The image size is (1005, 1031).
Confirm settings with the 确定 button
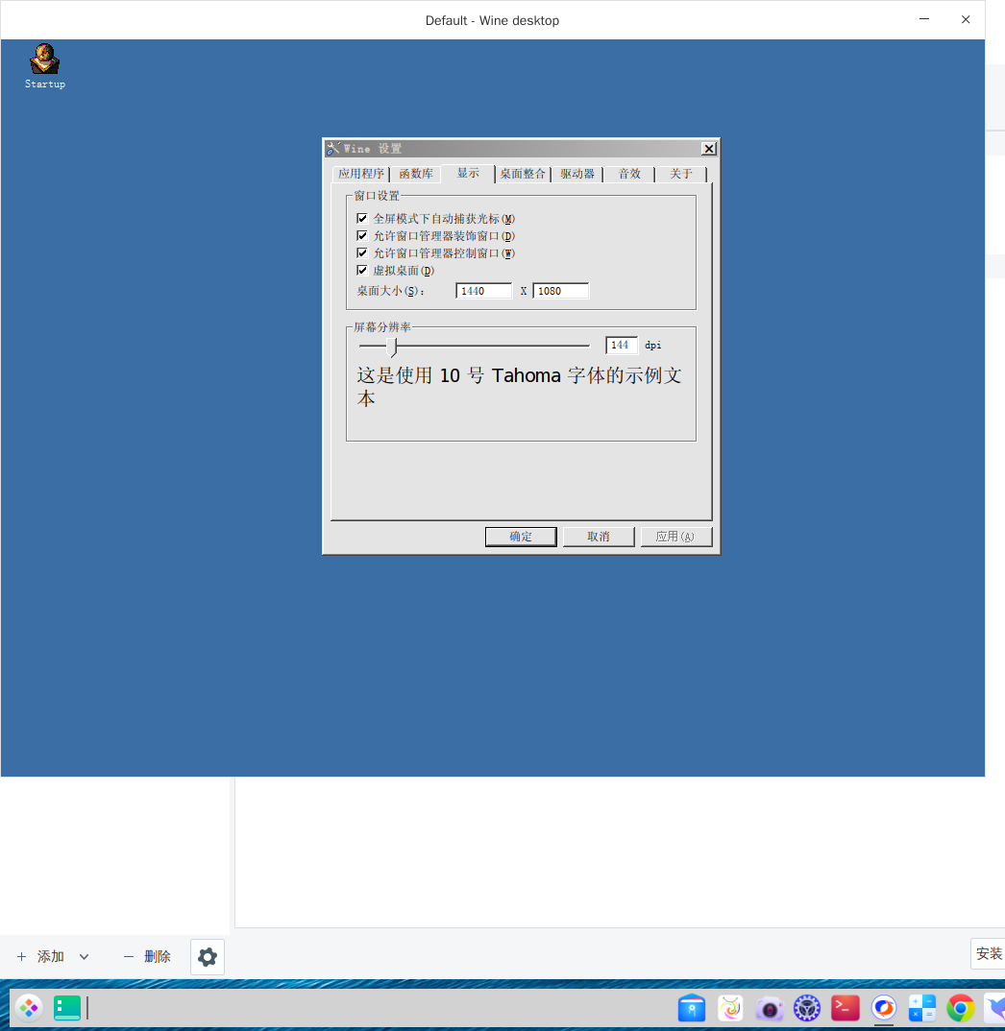pyautogui.click(x=521, y=537)
